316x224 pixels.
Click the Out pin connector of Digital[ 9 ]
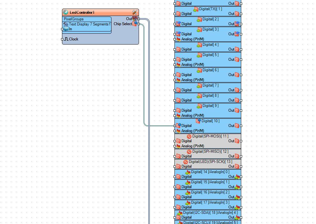241,110
